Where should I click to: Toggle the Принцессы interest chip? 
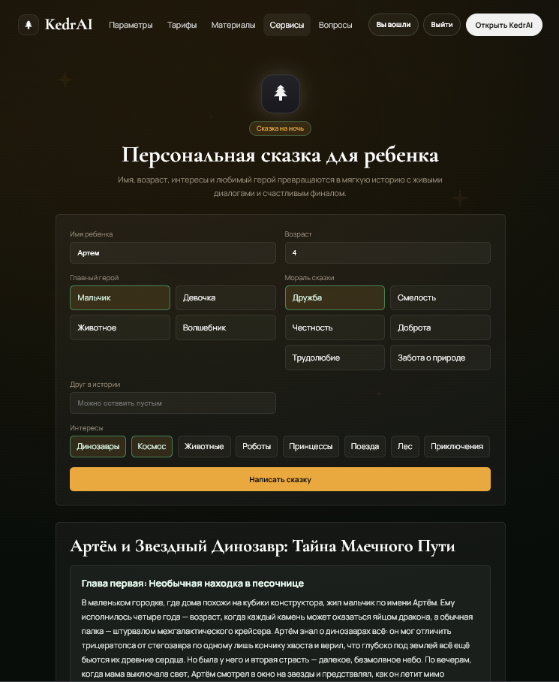click(x=311, y=446)
